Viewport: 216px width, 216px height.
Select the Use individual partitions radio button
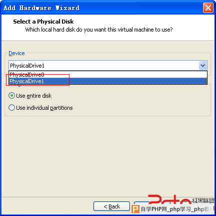(x=11, y=108)
